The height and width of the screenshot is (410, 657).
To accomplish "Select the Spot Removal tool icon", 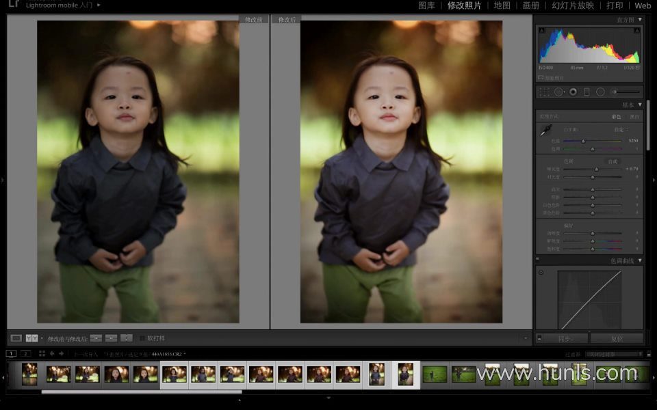I will tap(559, 92).
